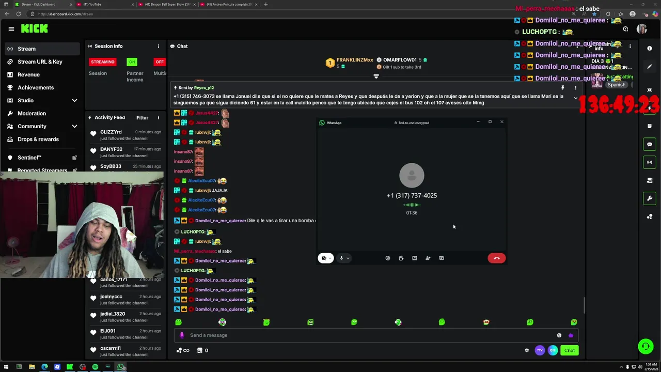
Task: Open Session Info options menu
Action: click(159, 46)
